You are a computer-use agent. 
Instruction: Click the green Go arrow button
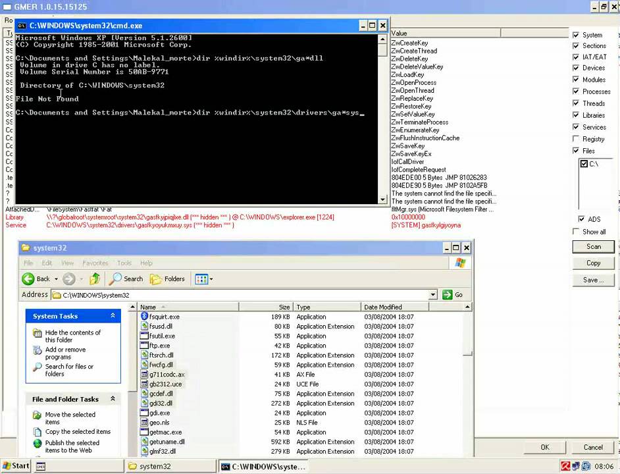click(447, 295)
